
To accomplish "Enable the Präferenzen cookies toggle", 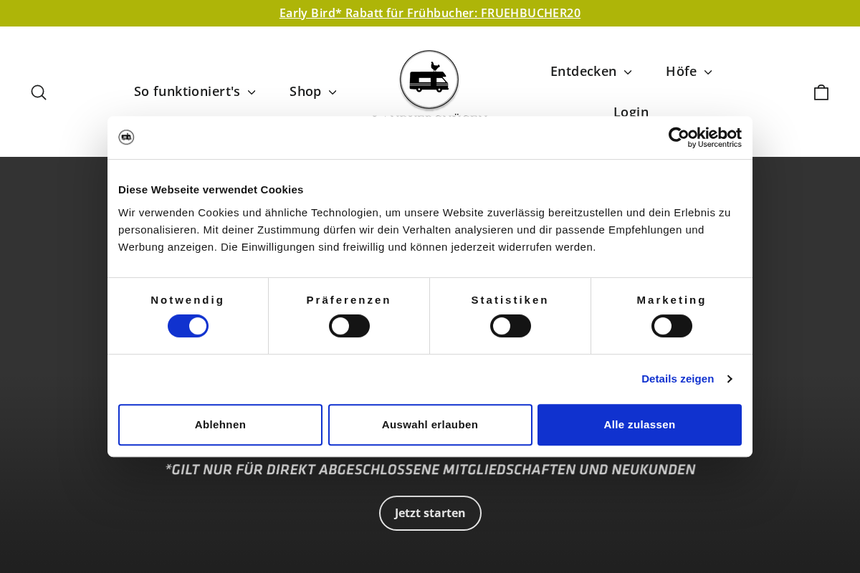I will [349, 326].
